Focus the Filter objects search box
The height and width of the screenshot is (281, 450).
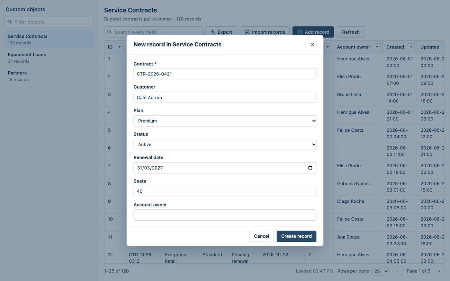click(49, 22)
